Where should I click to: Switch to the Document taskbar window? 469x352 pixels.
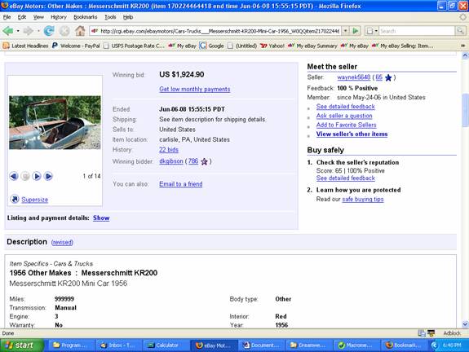click(262, 345)
